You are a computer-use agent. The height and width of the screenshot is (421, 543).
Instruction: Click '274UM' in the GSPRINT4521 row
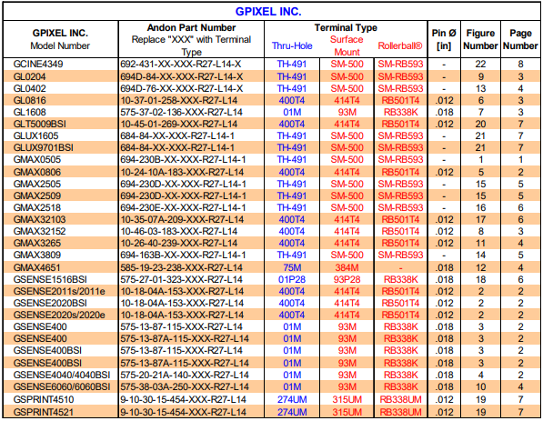292,412
